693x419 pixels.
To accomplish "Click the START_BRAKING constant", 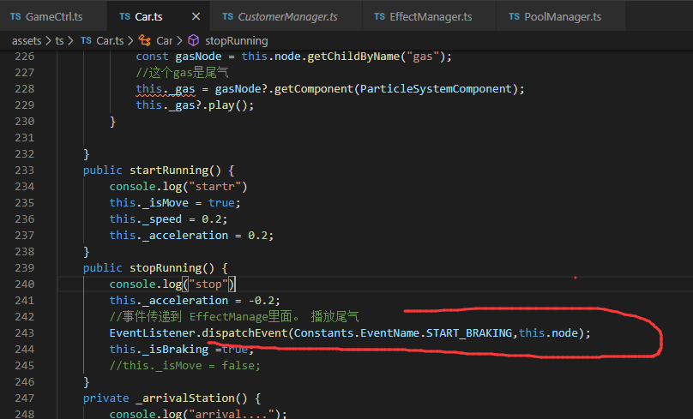I will 469,333.
